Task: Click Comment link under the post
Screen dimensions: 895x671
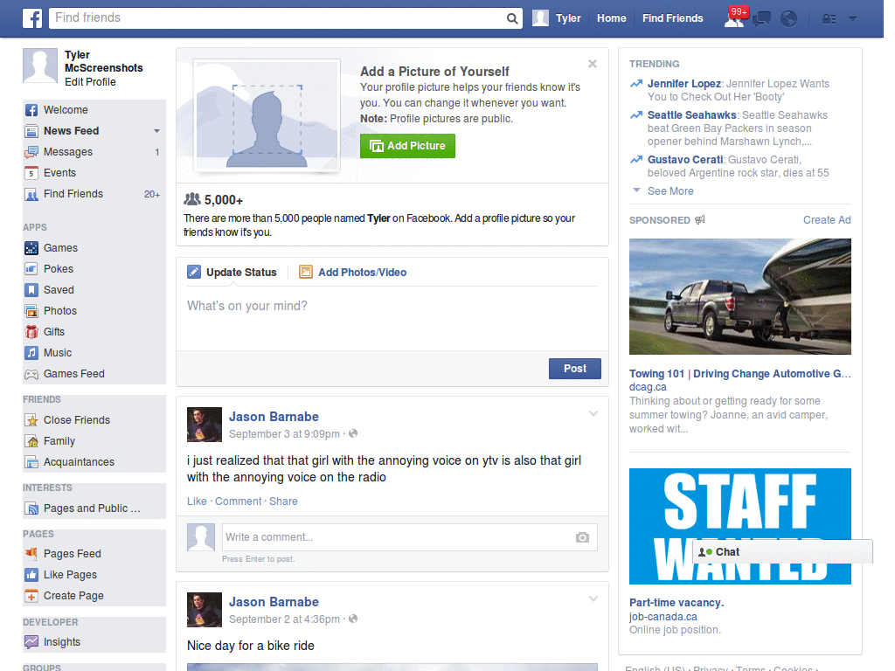Action: (x=238, y=502)
